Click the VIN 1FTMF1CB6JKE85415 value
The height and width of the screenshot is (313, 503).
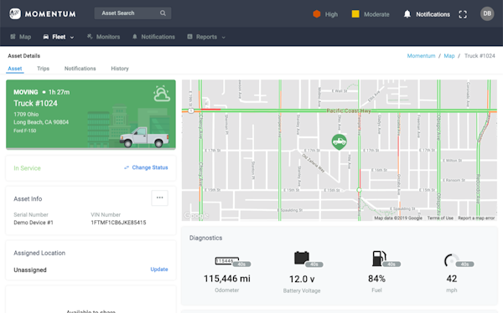[x=118, y=223]
